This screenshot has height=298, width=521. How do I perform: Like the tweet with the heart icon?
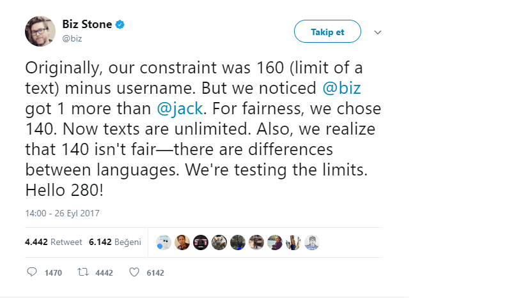[x=134, y=272]
